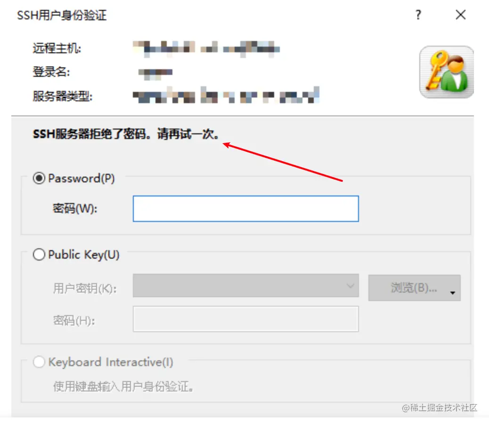
Task: Click the chevron in the user key combo box
Action: (x=350, y=285)
